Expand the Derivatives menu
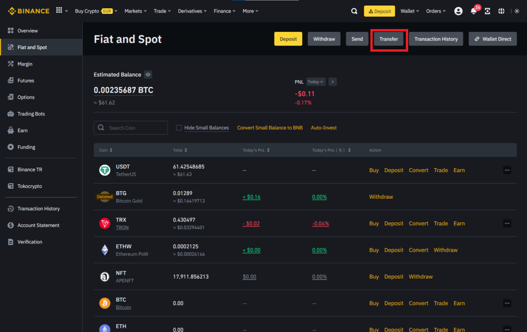This screenshot has width=527, height=332. click(x=192, y=11)
